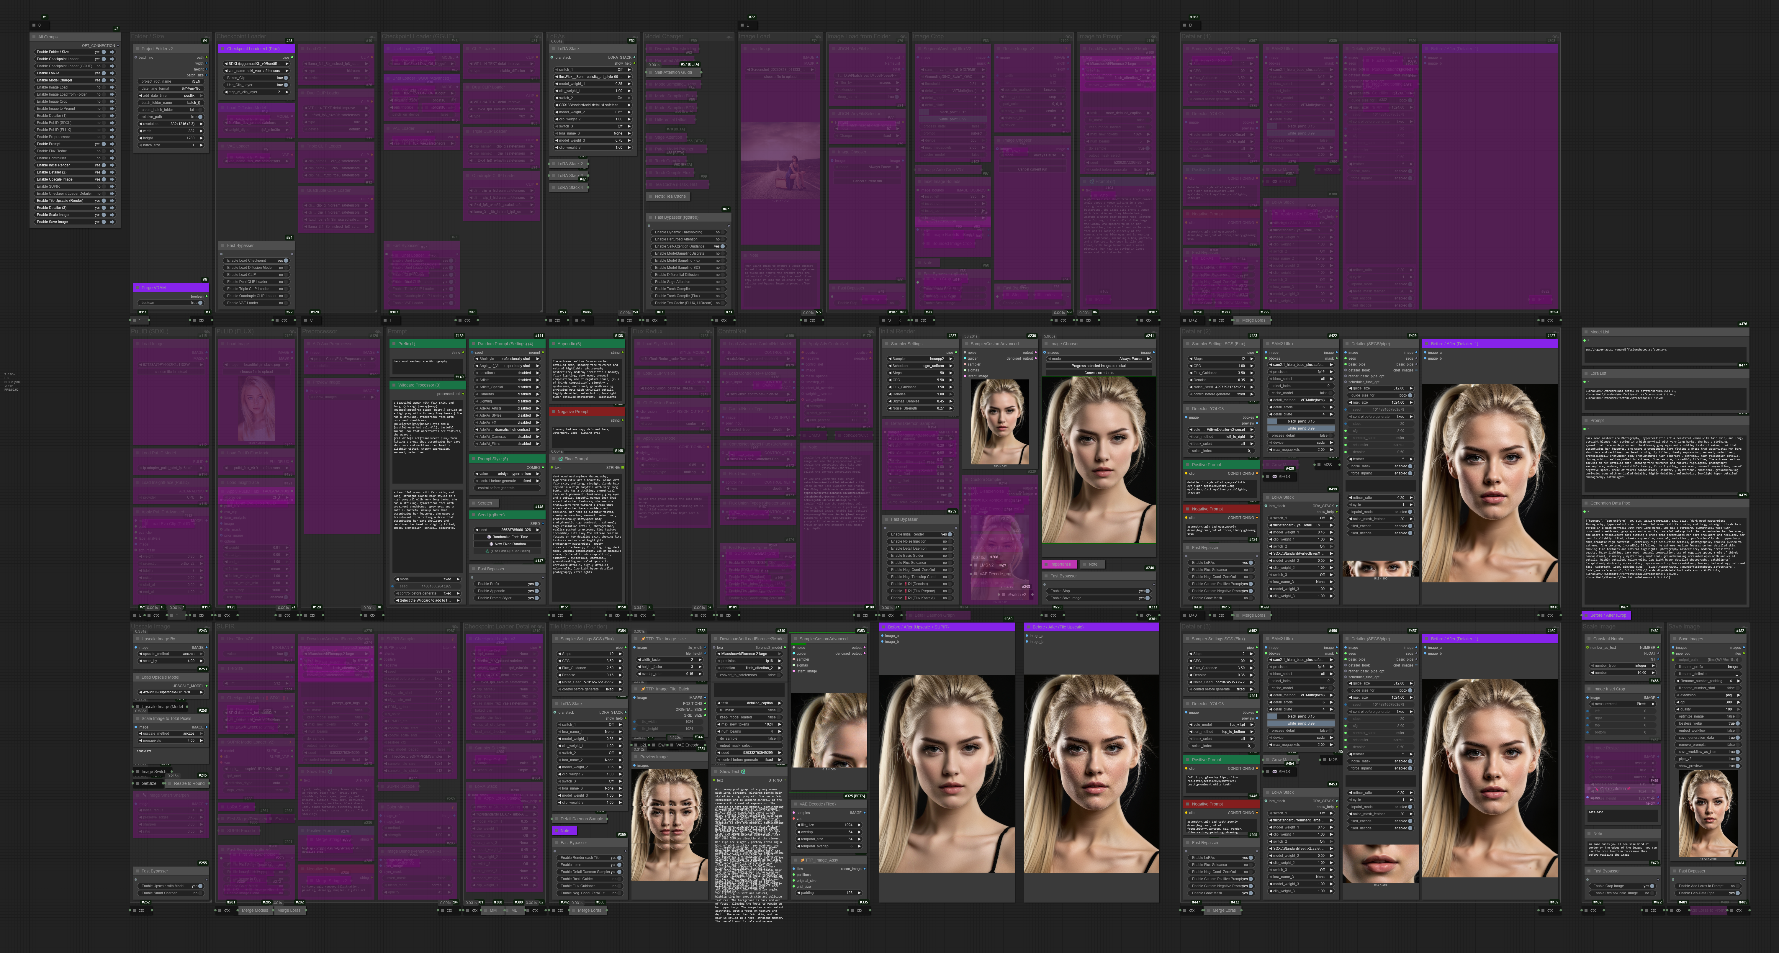The width and height of the screenshot is (1779, 953).
Task: Increase width using its right arrow
Action: 202,130
